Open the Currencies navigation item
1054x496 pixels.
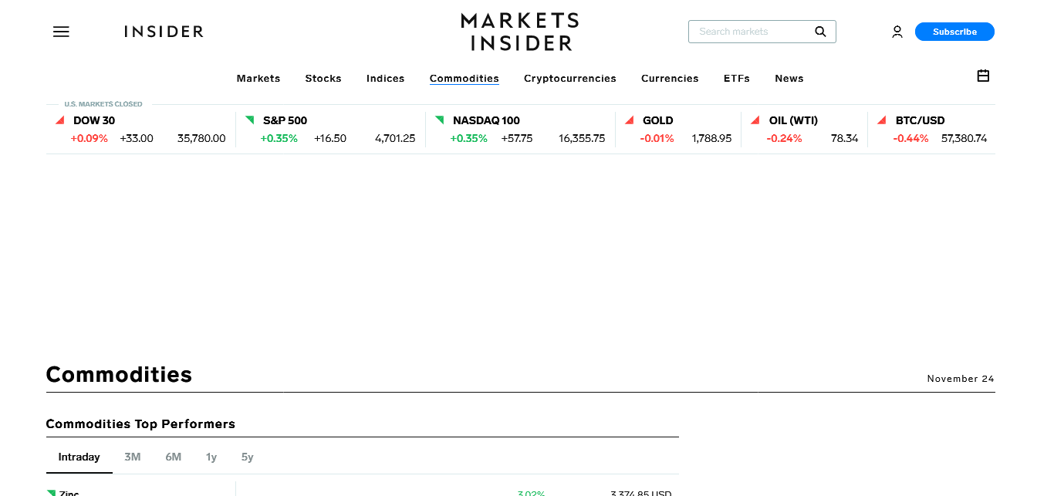[670, 79]
